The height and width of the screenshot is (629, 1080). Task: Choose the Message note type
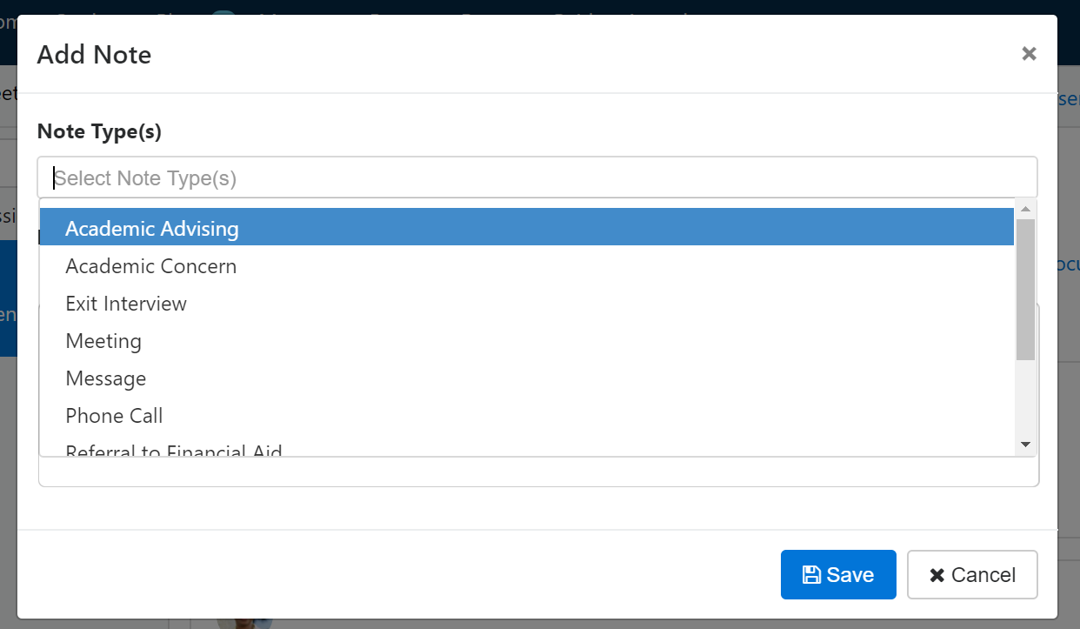tap(527, 378)
